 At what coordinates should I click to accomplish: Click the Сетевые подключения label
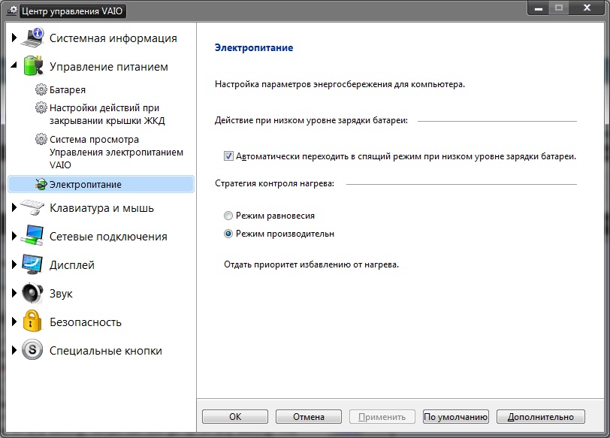point(108,237)
